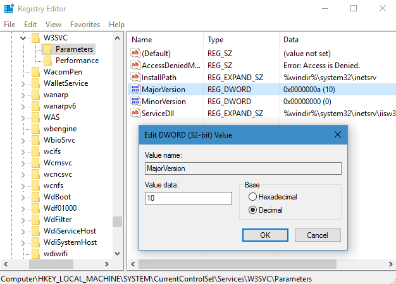Click the DWORD icon beside MinorVersion
396x284 pixels.
click(135, 101)
